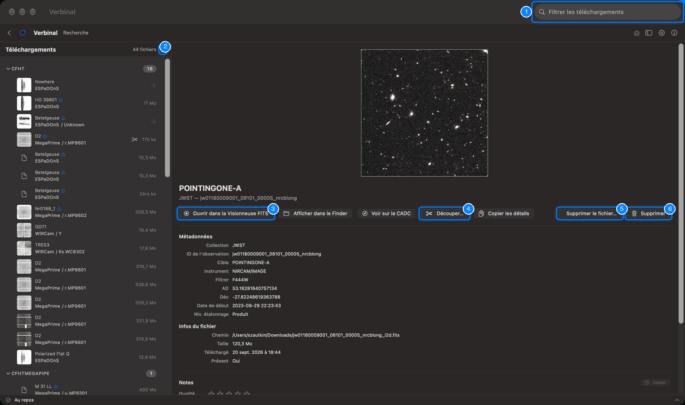Click the star icon in Ouvrir dans la Visionneuse FITS
685x405 pixels.
pyautogui.click(x=186, y=213)
